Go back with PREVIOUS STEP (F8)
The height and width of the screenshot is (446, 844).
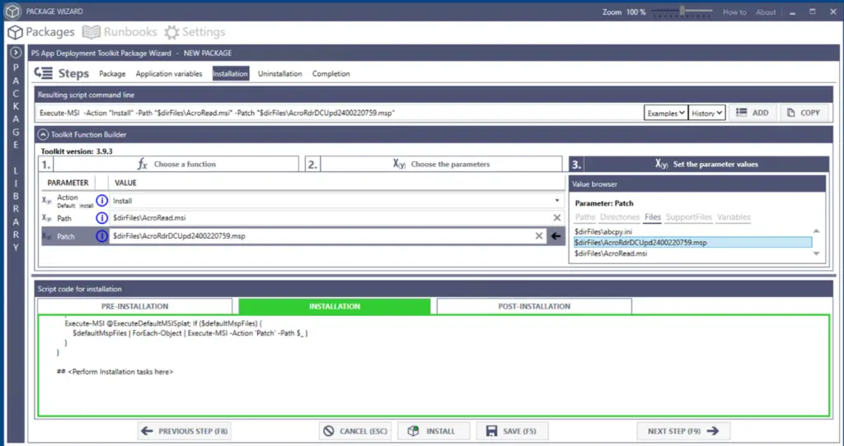(184, 431)
